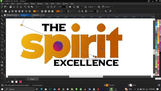Pick the Ellipse tool
The width and height of the screenshot is (161, 91).
tap(2, 42)
